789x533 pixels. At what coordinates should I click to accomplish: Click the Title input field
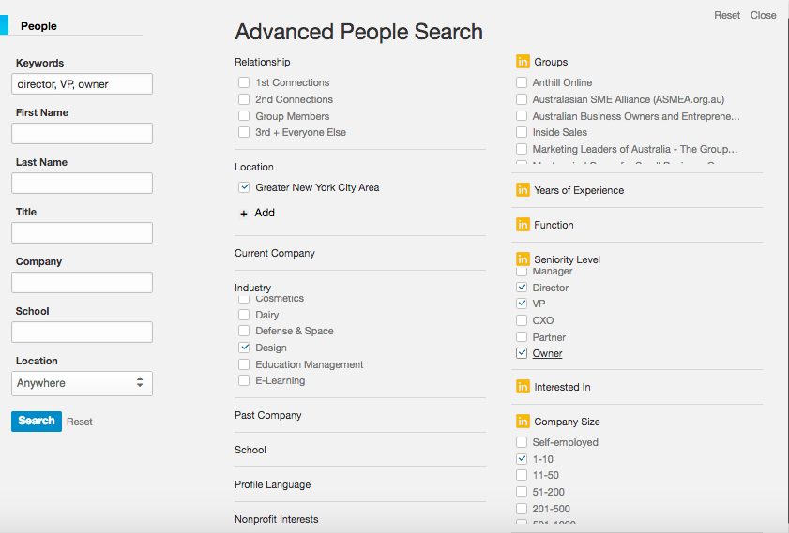(82, 232)
